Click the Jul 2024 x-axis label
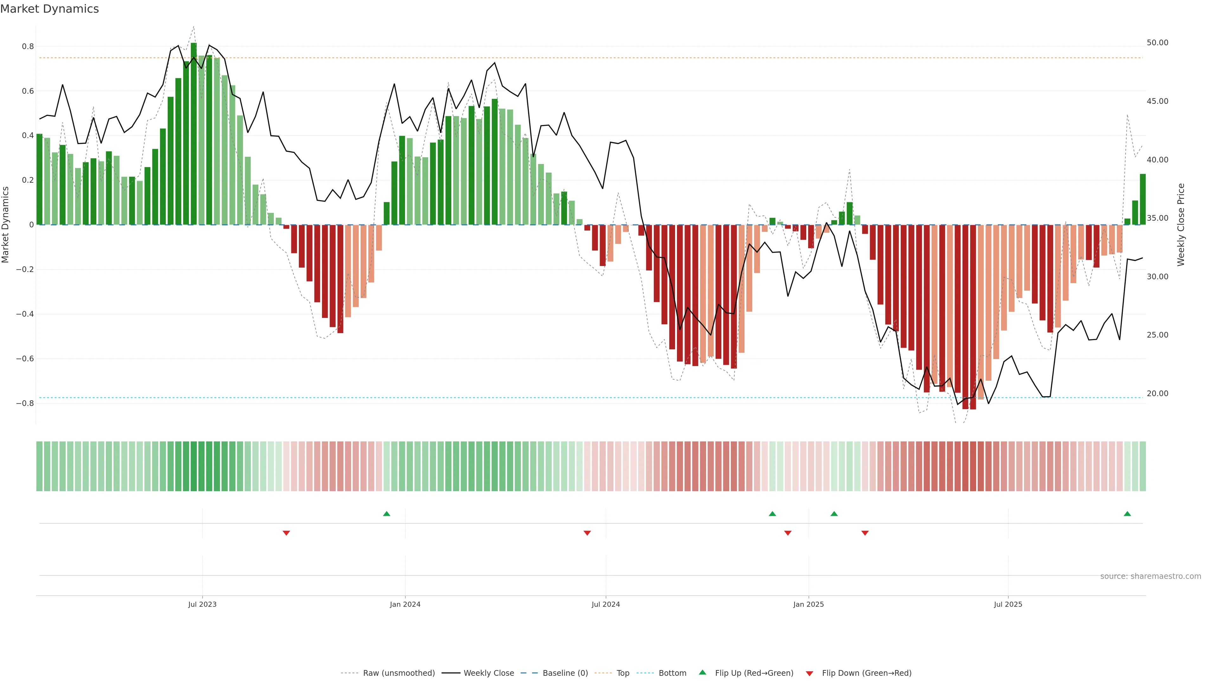1217x684 pixels. [606, 604]
